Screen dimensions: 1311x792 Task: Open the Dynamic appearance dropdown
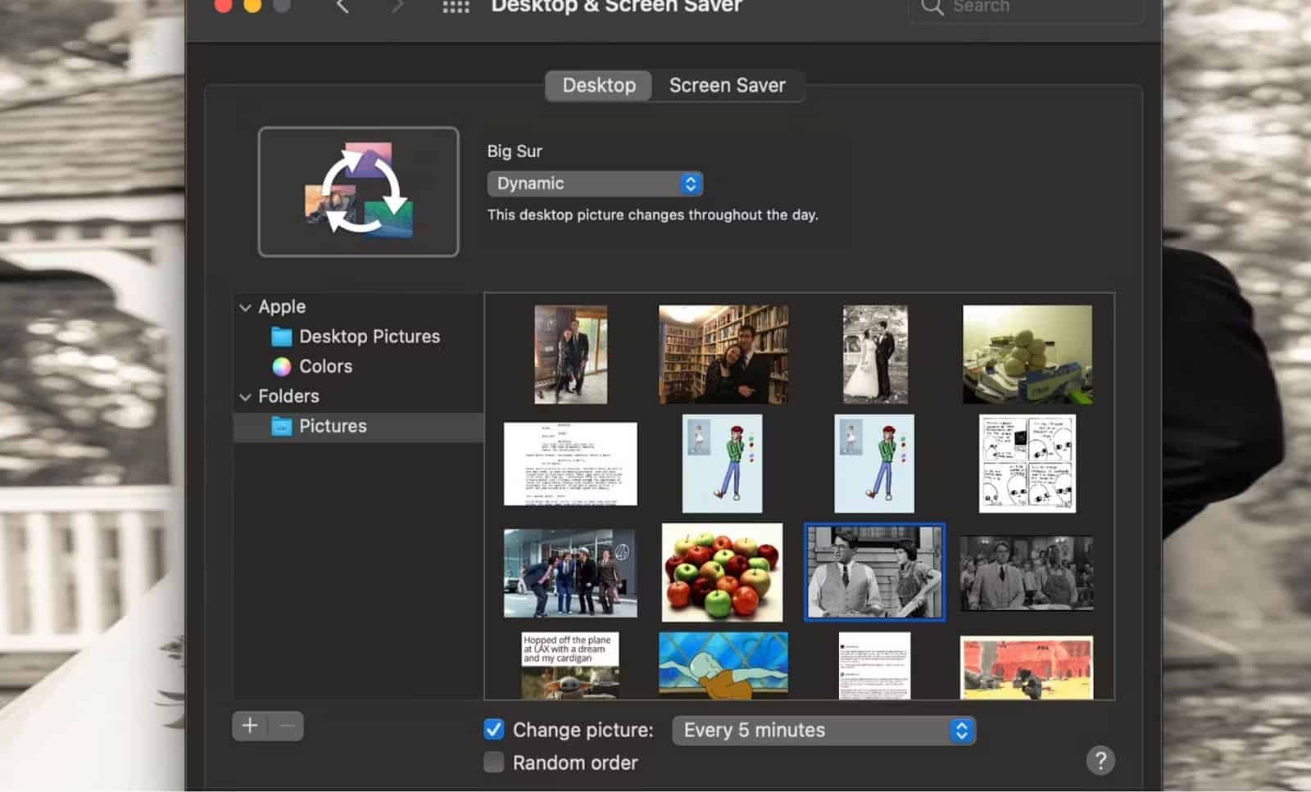[594, 183]
